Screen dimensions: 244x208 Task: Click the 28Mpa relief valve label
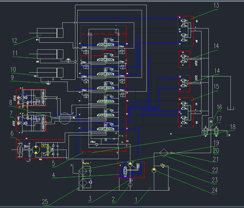point(93,142)
